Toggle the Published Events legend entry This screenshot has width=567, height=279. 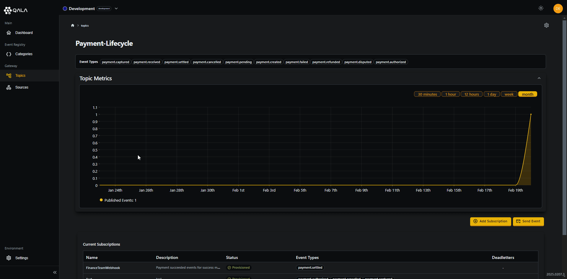pyautogui.click(x=118, y=200)
